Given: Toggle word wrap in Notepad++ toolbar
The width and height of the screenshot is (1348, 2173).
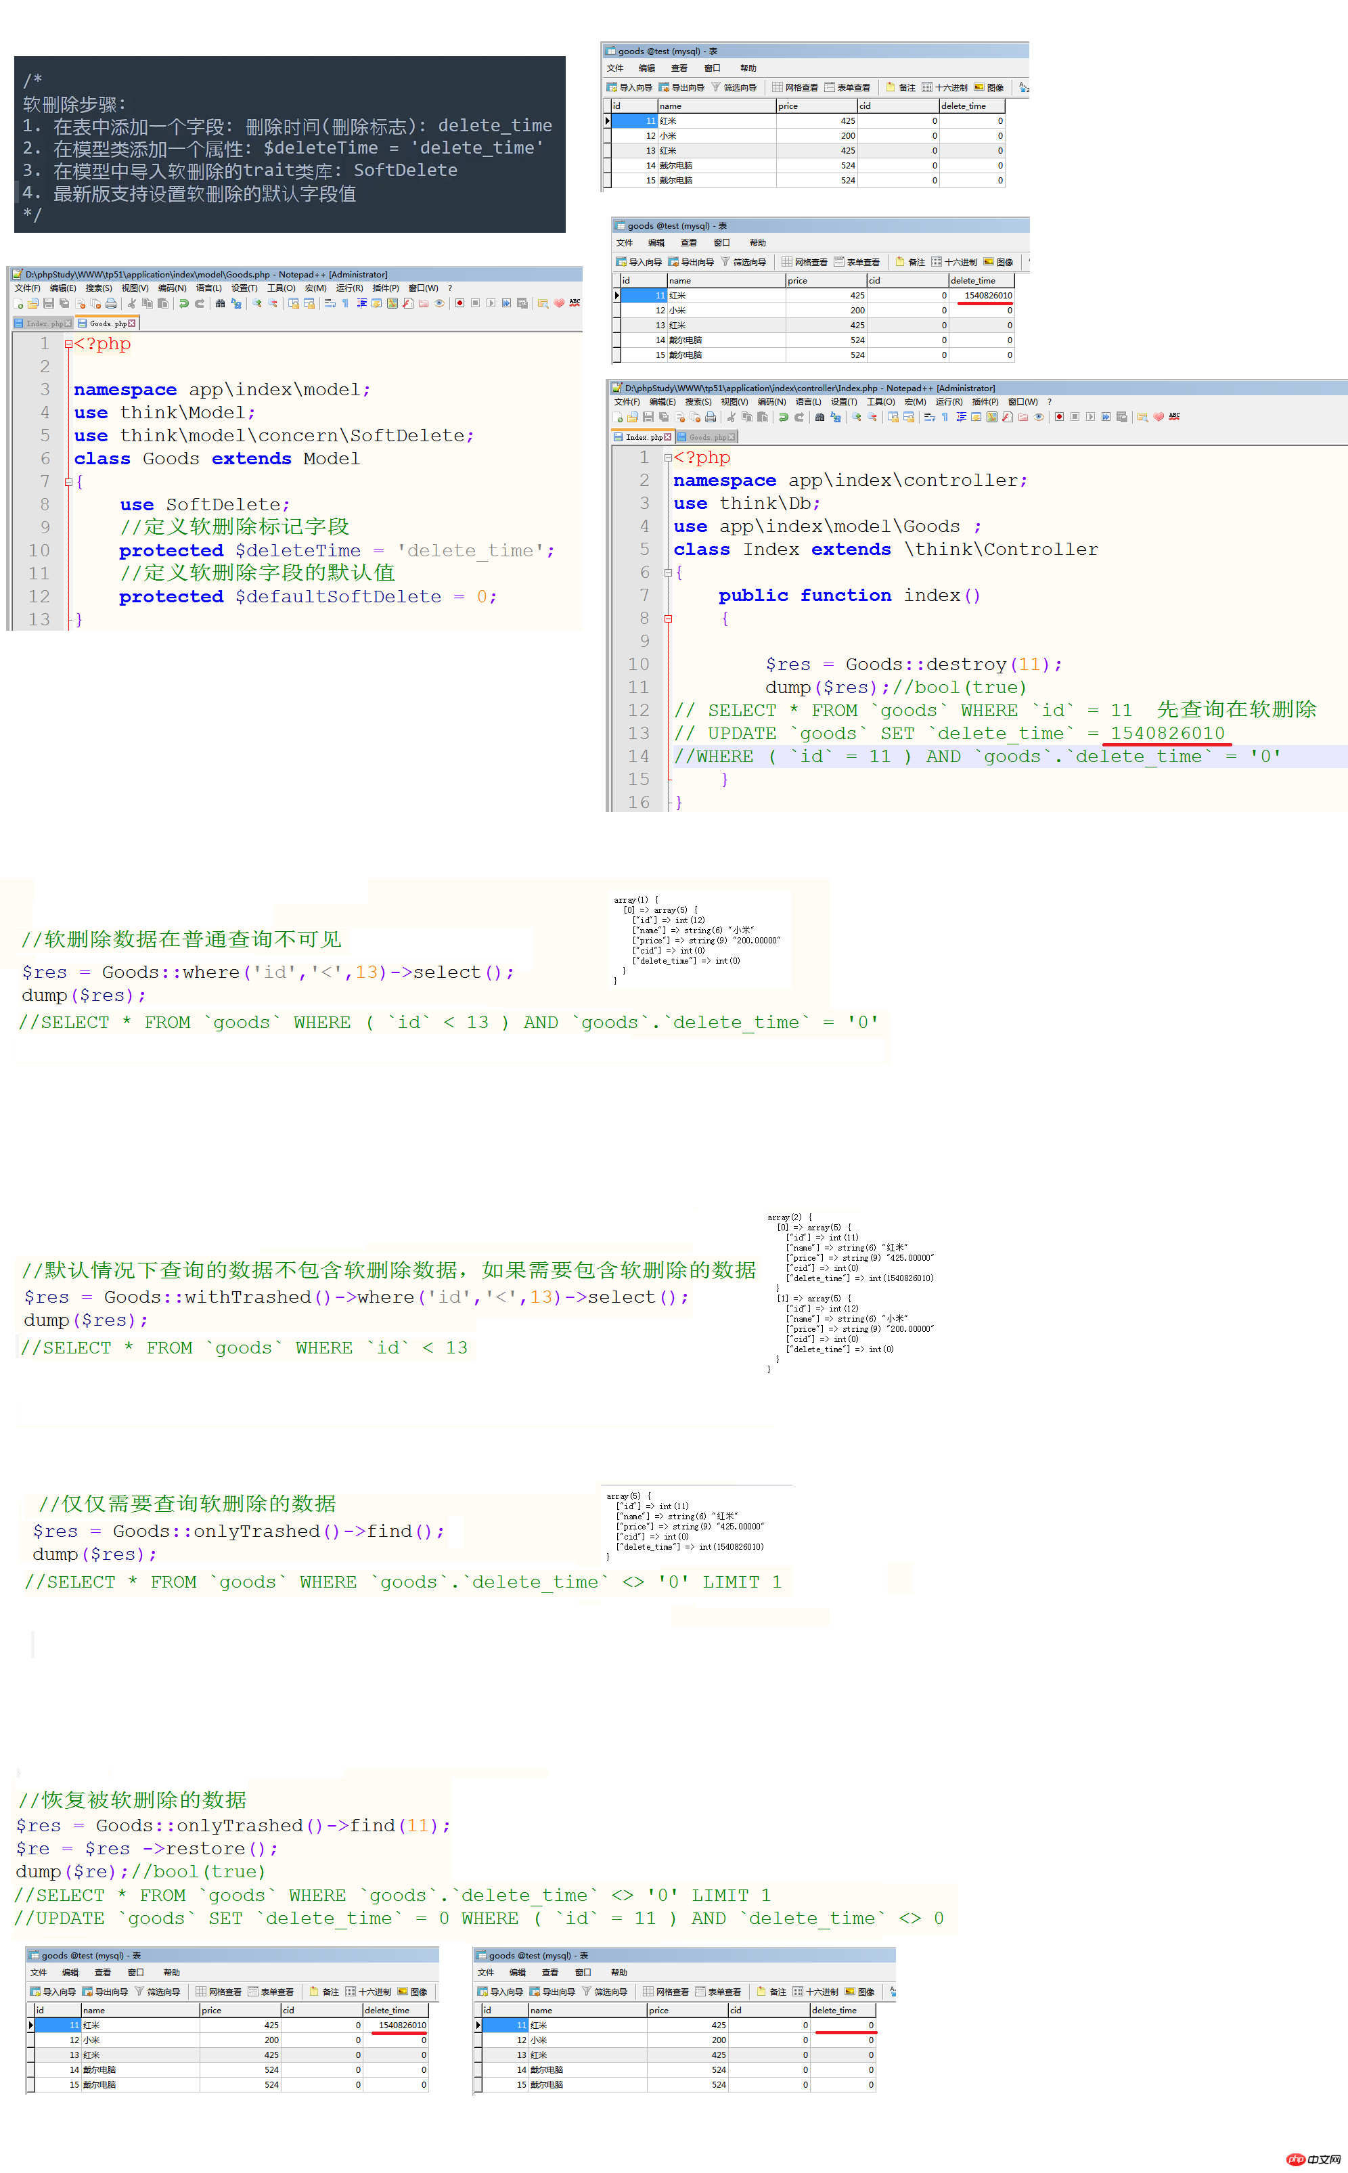Looking at the screenshot, I should pyautogui.click(x=329, y=304).
